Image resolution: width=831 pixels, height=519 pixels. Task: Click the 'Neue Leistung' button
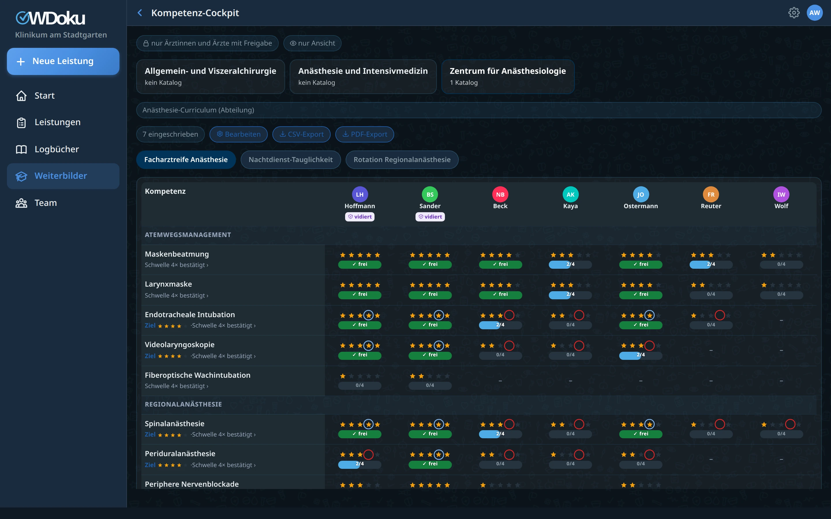(63, 61)
